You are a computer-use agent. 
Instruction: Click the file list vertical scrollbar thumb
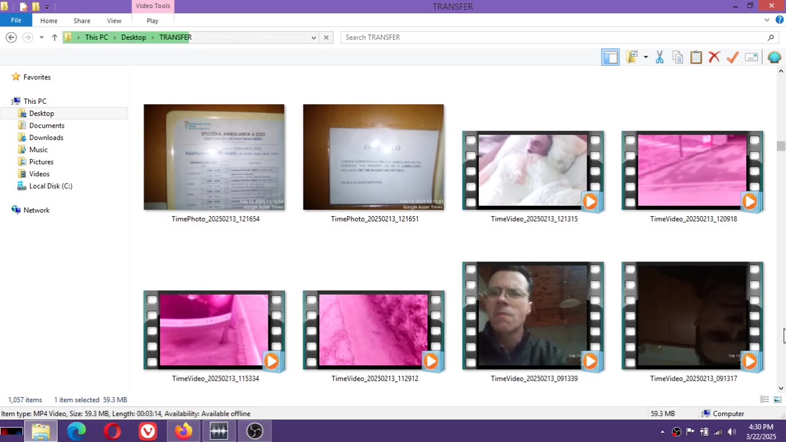780,146
